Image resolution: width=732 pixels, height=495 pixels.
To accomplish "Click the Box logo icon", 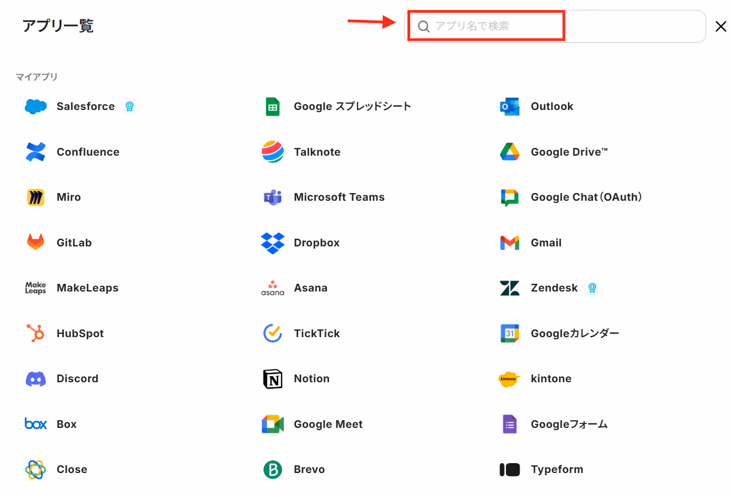I will pos(36,424).
